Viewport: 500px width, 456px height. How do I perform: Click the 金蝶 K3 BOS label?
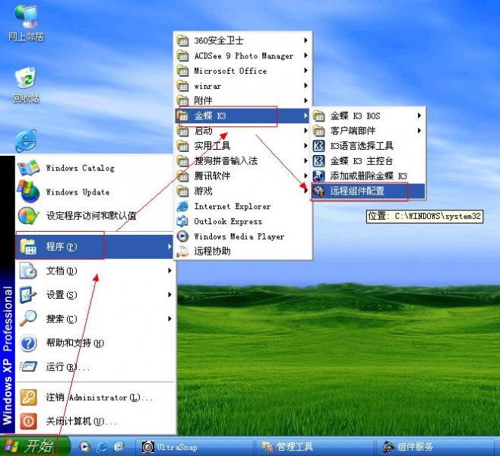[x=355, y=116]
